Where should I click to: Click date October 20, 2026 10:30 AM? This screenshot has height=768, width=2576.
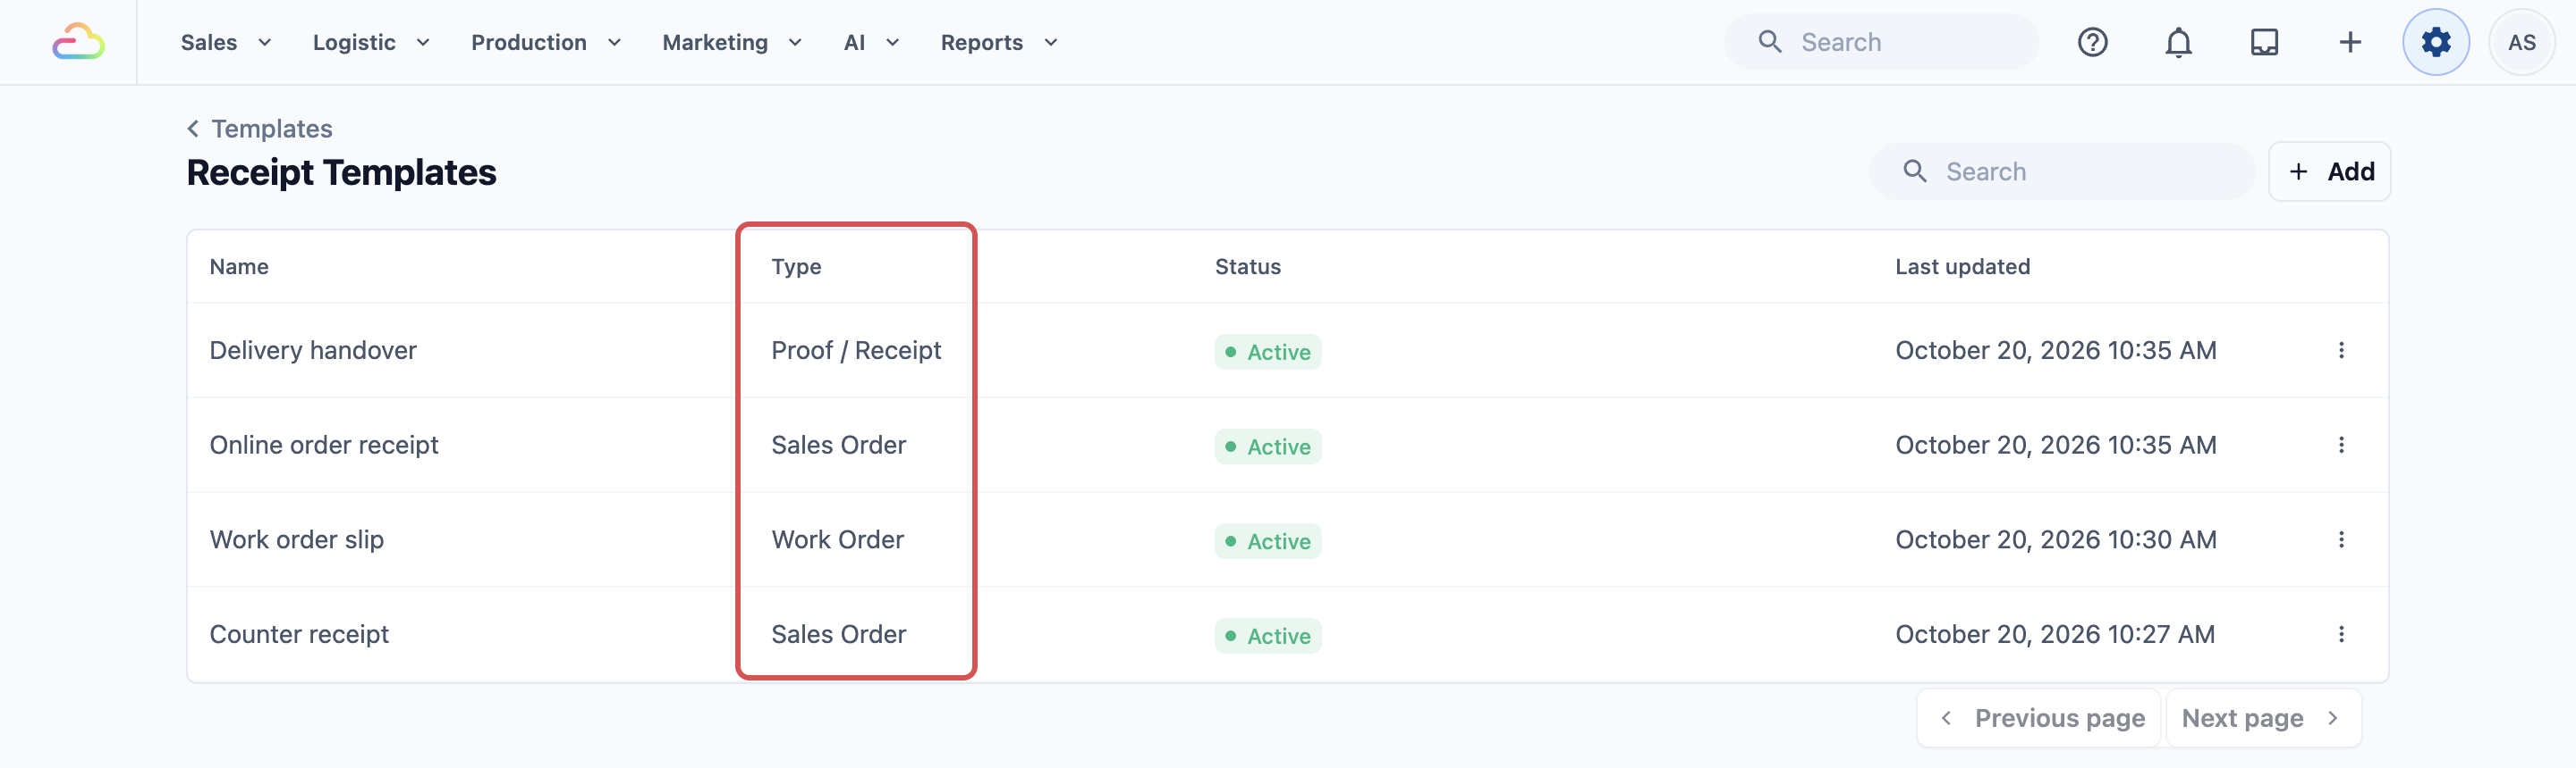(x=2056, y=540)
